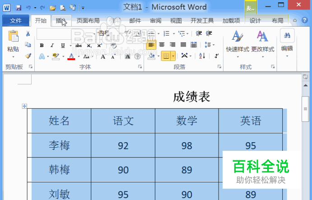The height and width of the screenshot is (200, 312).
Task: Click the Asian Layout icon
Action: point(185,56)
